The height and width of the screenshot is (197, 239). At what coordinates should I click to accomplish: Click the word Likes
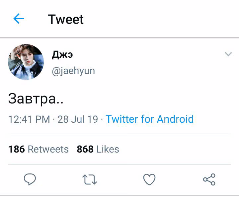click(108, 149)
